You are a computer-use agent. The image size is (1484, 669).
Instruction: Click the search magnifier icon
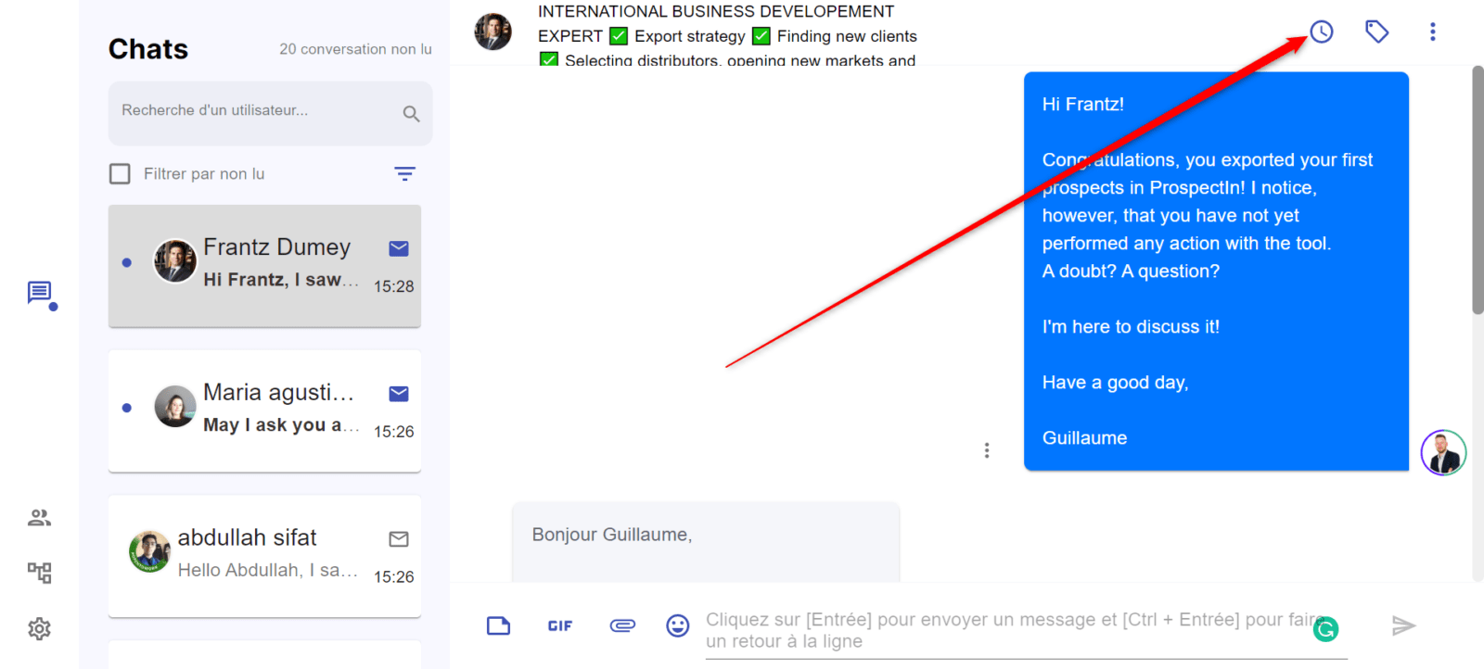pyautogui.click(x=411, y=113)
